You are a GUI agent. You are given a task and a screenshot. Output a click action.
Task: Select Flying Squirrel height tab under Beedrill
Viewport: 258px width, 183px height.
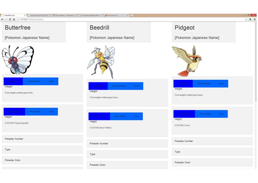pos(99,116)
